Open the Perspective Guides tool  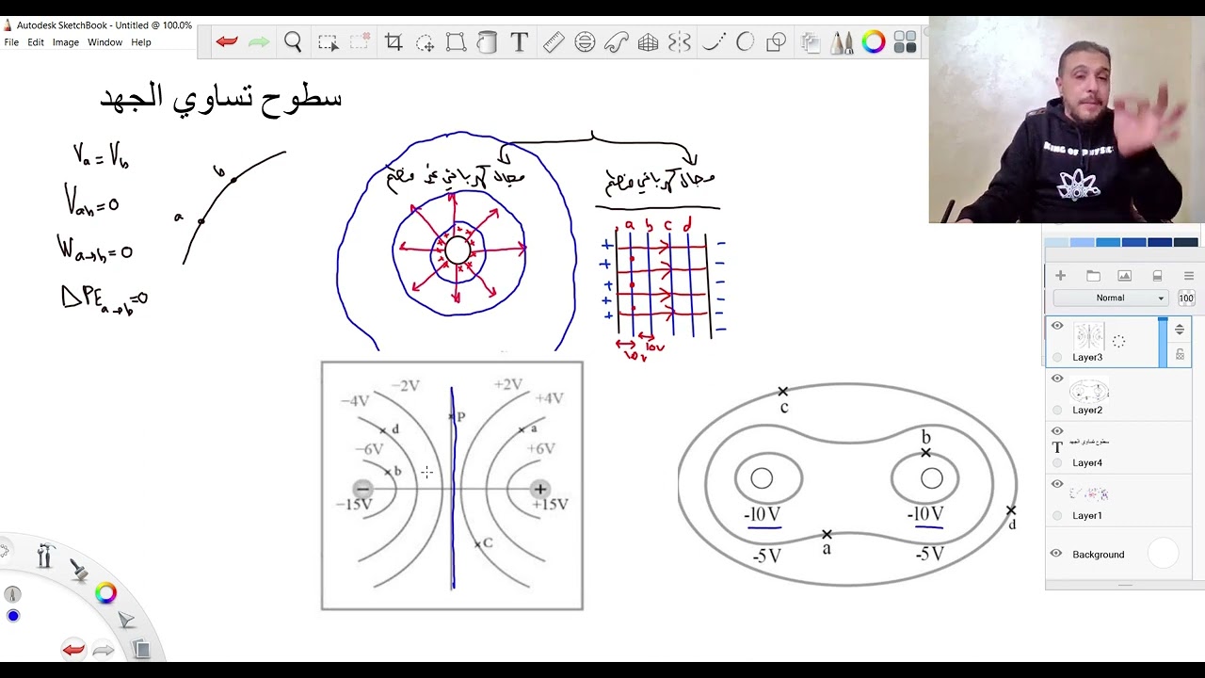648,42
